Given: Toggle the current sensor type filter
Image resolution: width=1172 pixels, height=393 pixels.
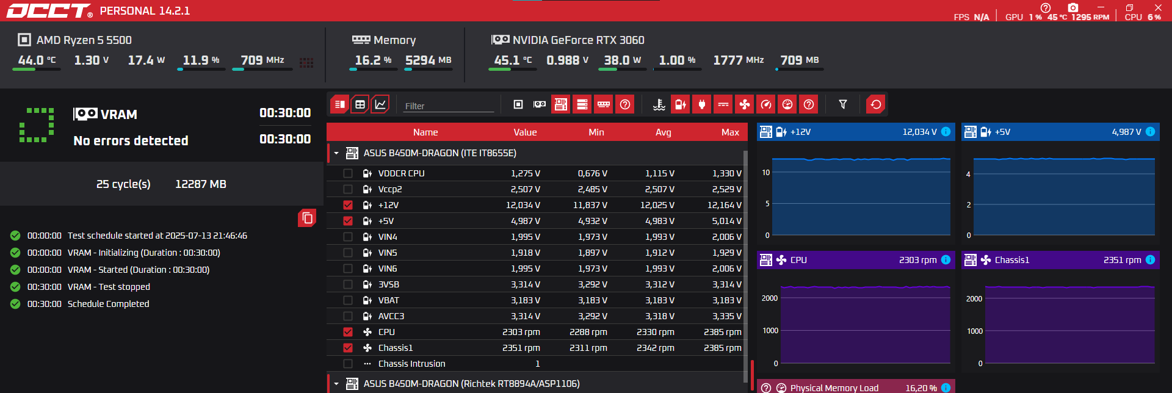Looking at the screenshot, I should pyautogui.click(x=723, y=104).
